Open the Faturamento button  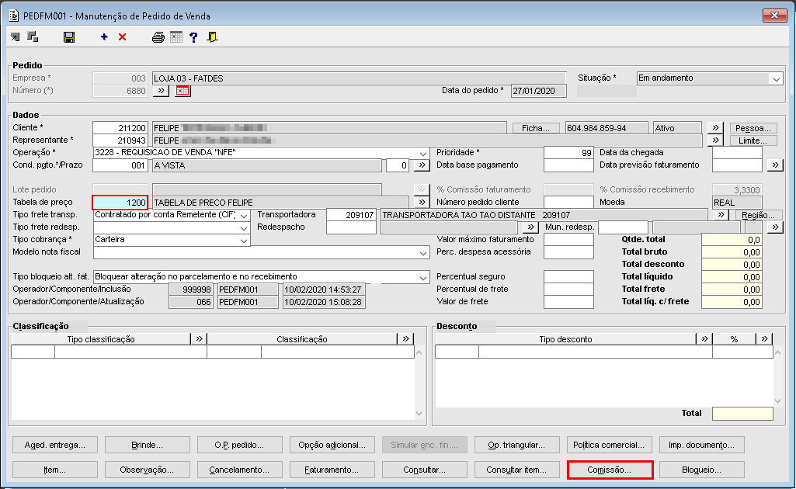pyautogui.click(x=331, y=470)
